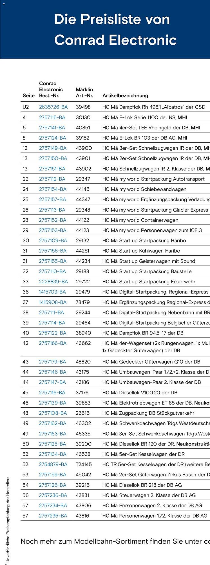Click the 'Märklin Art.-Nr.' column header

[84, 92]
